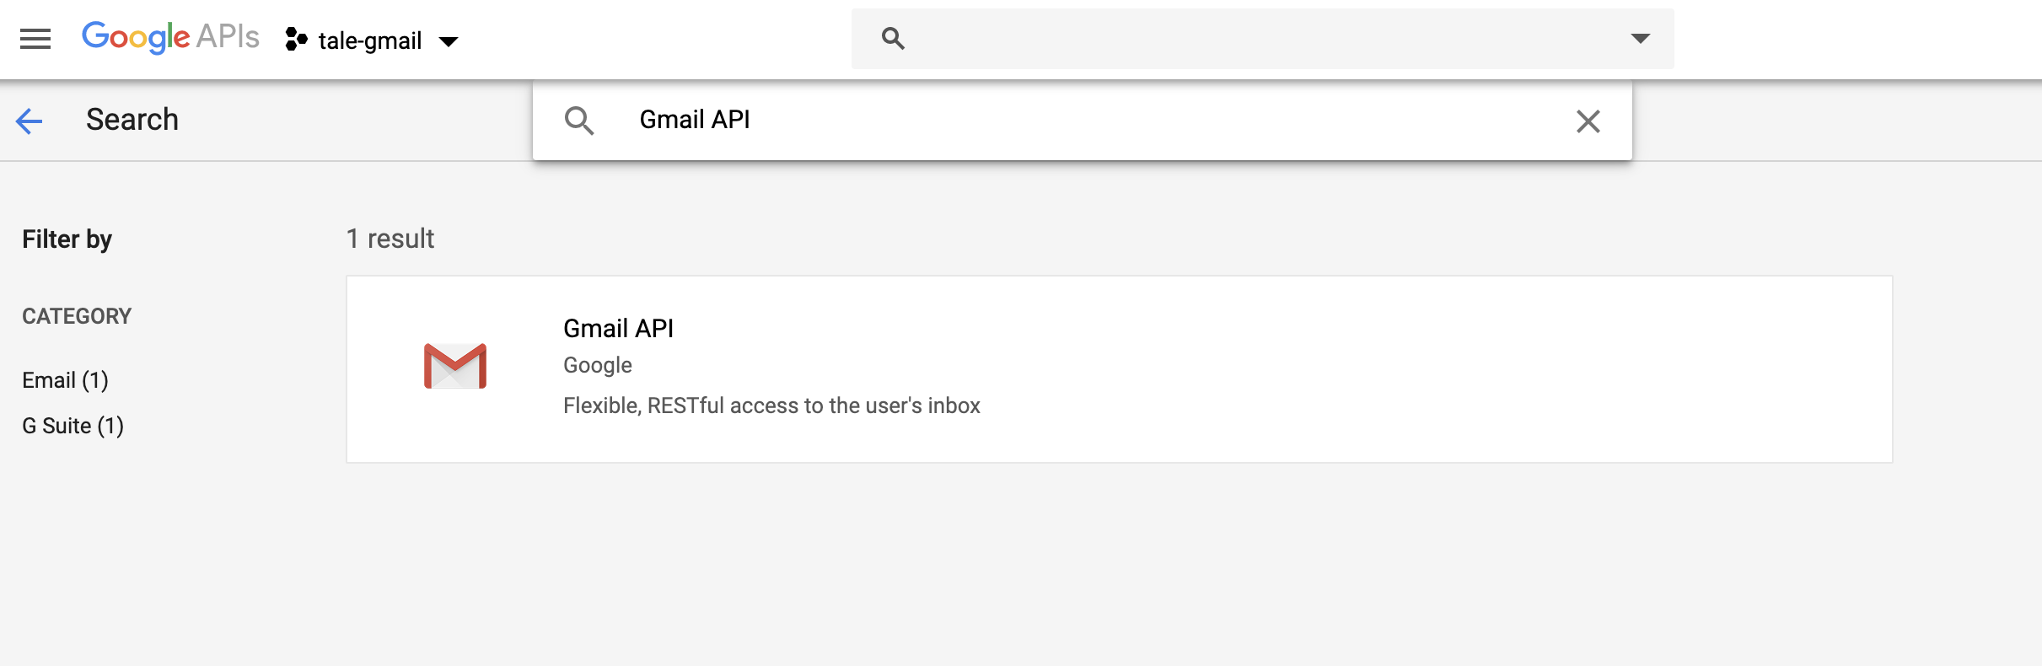The height and width of the screenshot is (666, 2042).
Task: Click the Gmail envelope logo
Action: [455, 366]
